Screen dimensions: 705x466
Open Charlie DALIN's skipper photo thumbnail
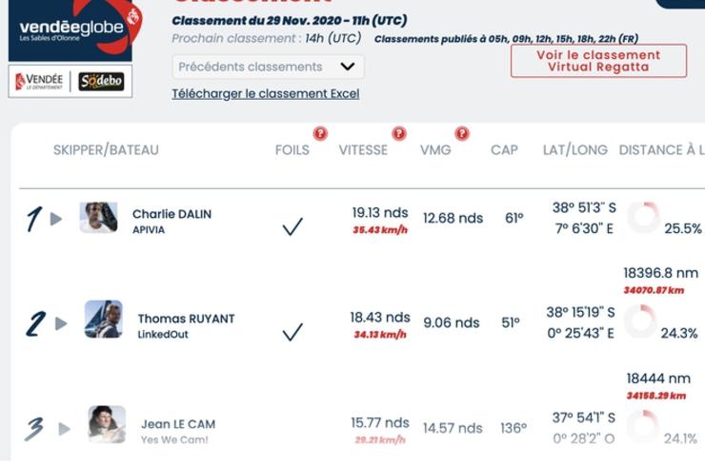(98, 218)
